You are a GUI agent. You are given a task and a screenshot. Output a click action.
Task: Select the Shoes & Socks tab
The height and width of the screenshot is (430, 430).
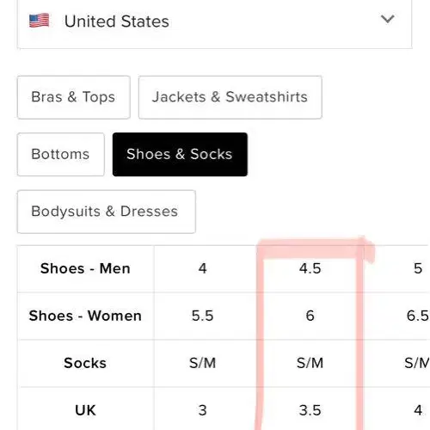[x=180, y=155]
